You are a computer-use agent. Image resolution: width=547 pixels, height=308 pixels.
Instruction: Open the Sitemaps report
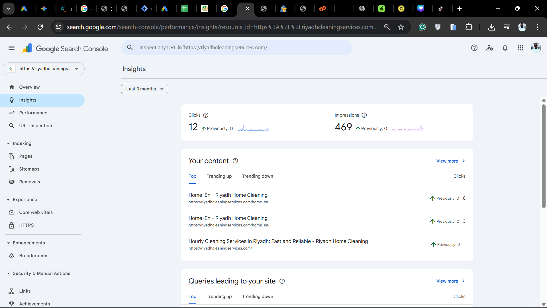point(29,169)
